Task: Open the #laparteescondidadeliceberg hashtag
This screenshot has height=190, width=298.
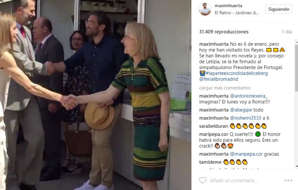Action: point(237,73)
